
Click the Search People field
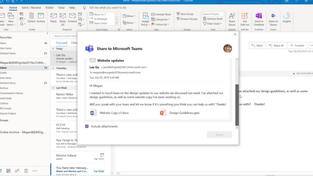pyautogui.click(x=213, y=14)
